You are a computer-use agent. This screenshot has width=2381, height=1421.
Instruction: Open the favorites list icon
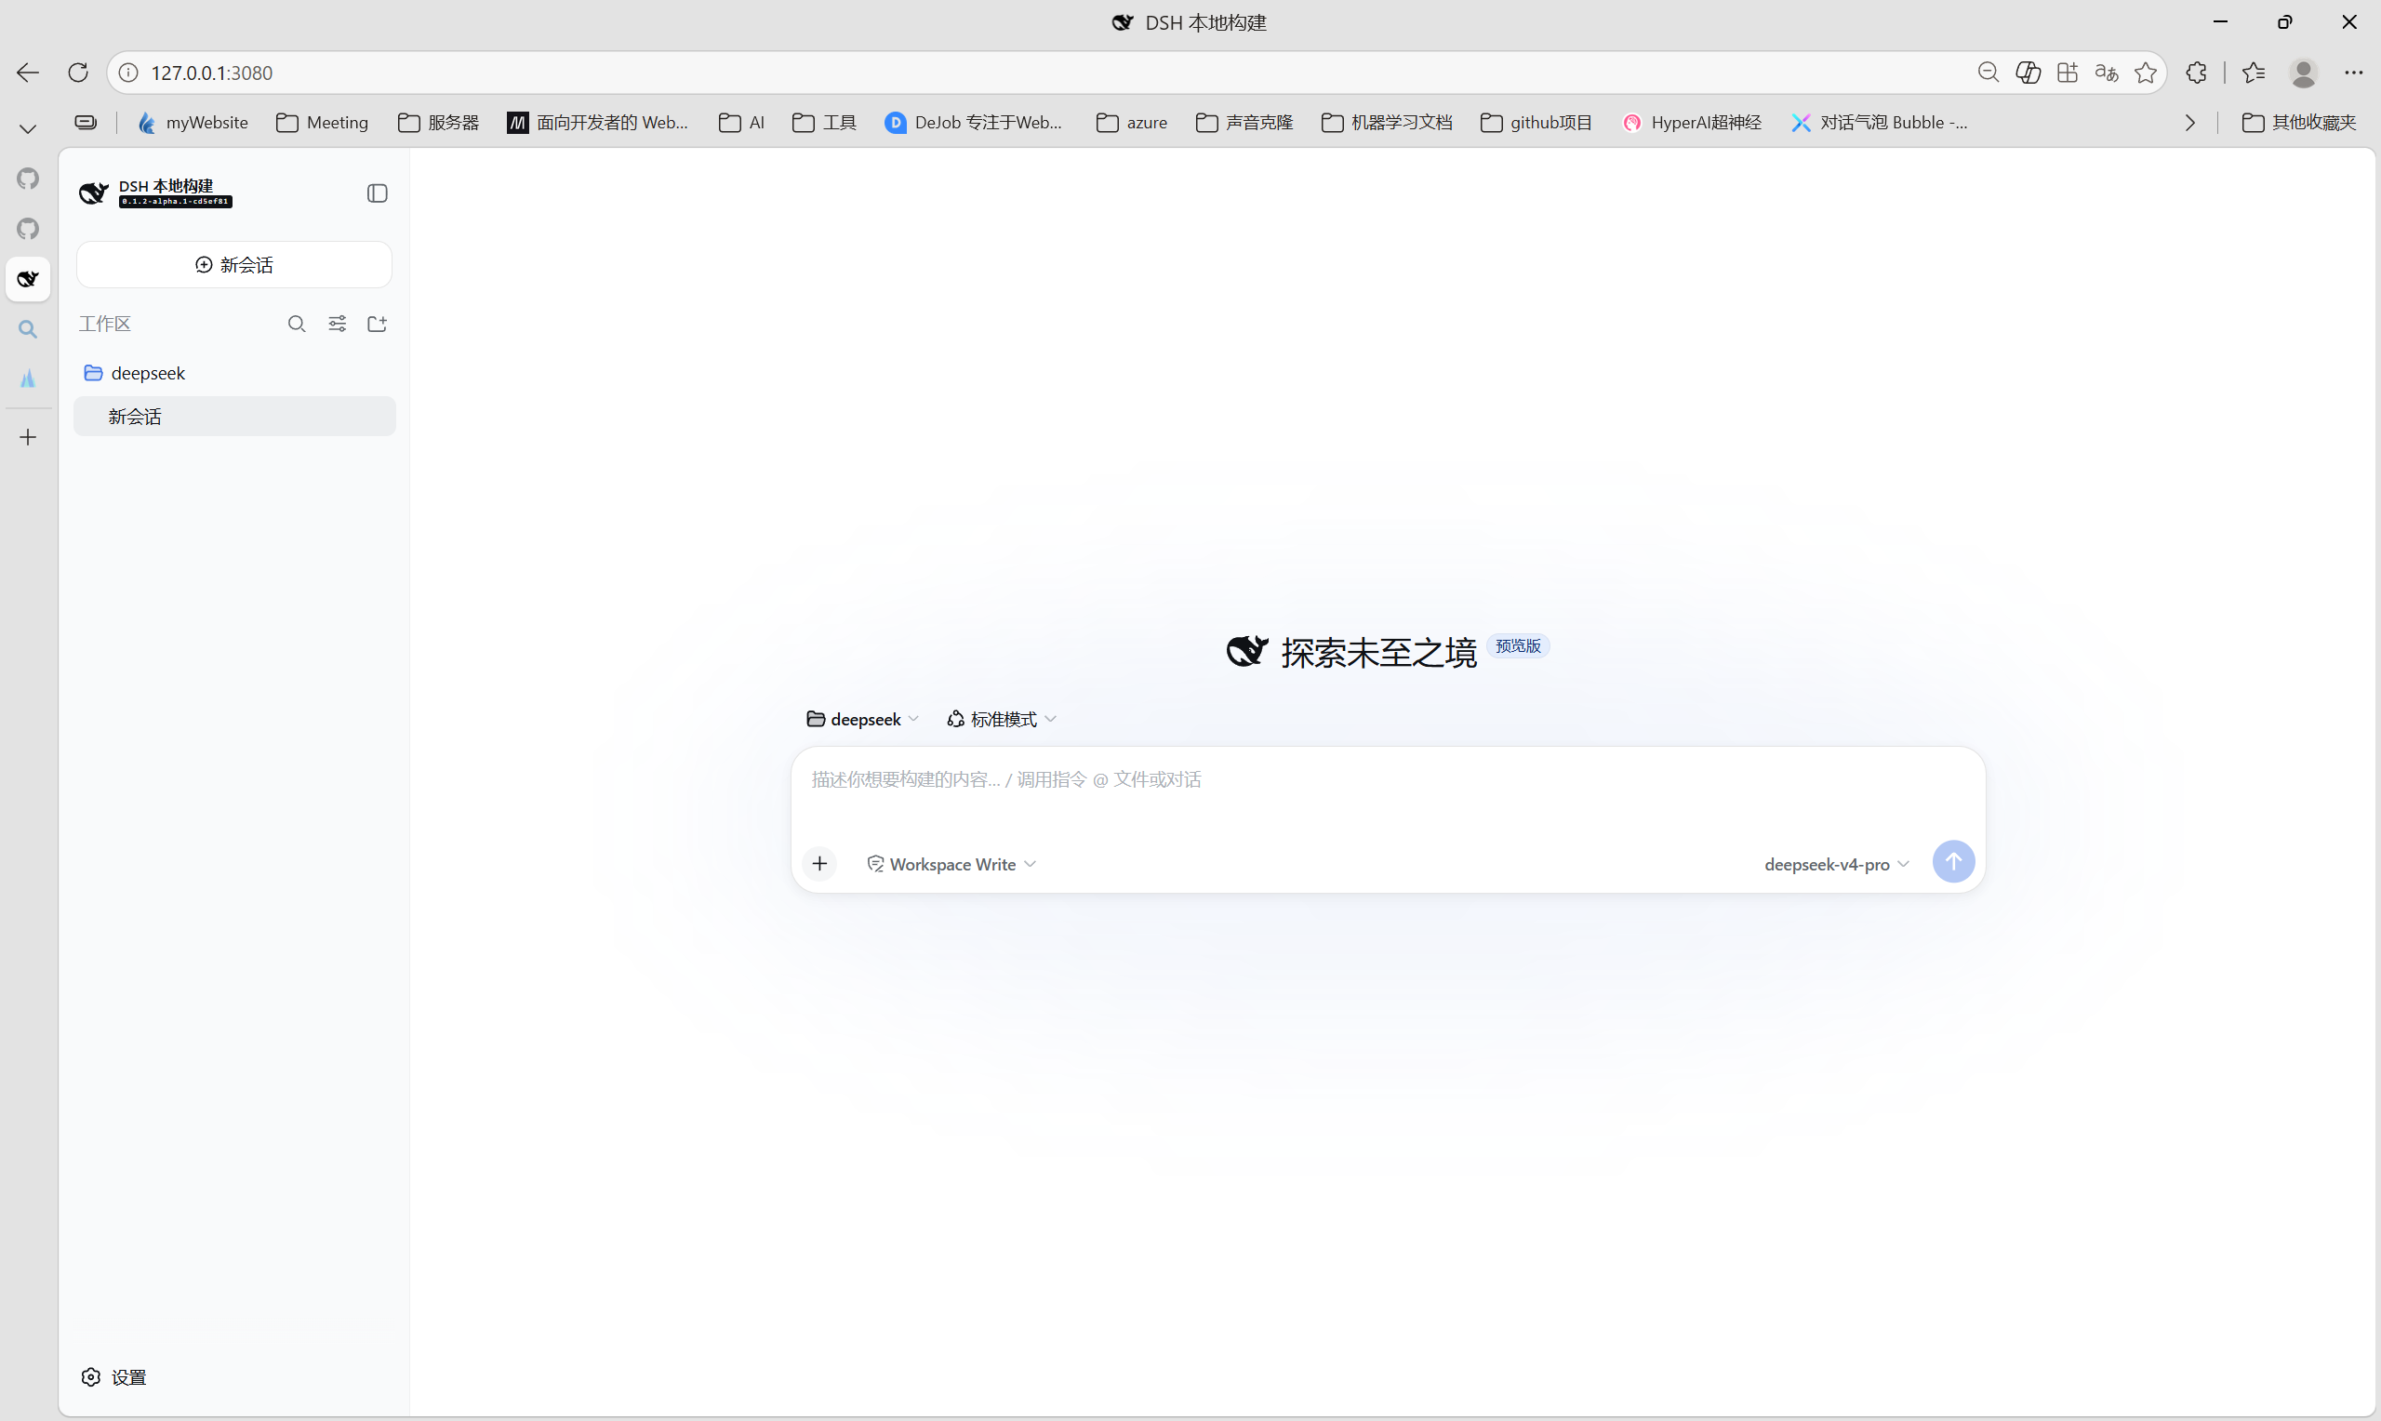2254,73
